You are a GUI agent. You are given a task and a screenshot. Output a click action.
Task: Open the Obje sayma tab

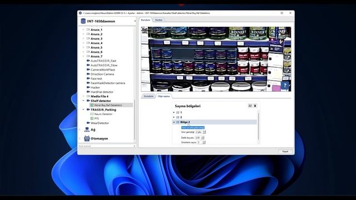tap(164, 96)
